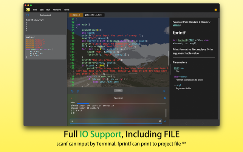Click the circular run icon below the editor
This screenshot has width=243, height=152.
click(72, 91)
